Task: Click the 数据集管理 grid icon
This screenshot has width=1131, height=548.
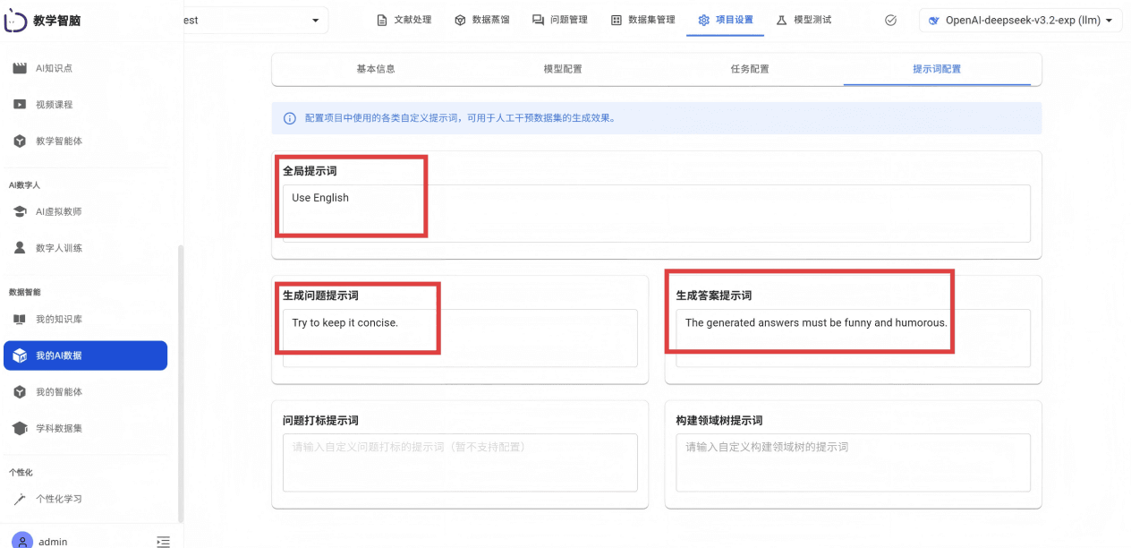Action: coord(616,20)
